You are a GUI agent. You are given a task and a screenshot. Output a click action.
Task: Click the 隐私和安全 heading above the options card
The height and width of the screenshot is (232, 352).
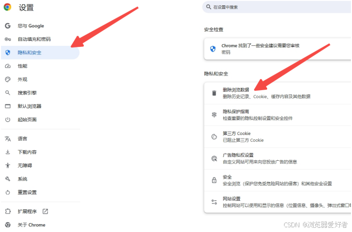pos(216,74)
